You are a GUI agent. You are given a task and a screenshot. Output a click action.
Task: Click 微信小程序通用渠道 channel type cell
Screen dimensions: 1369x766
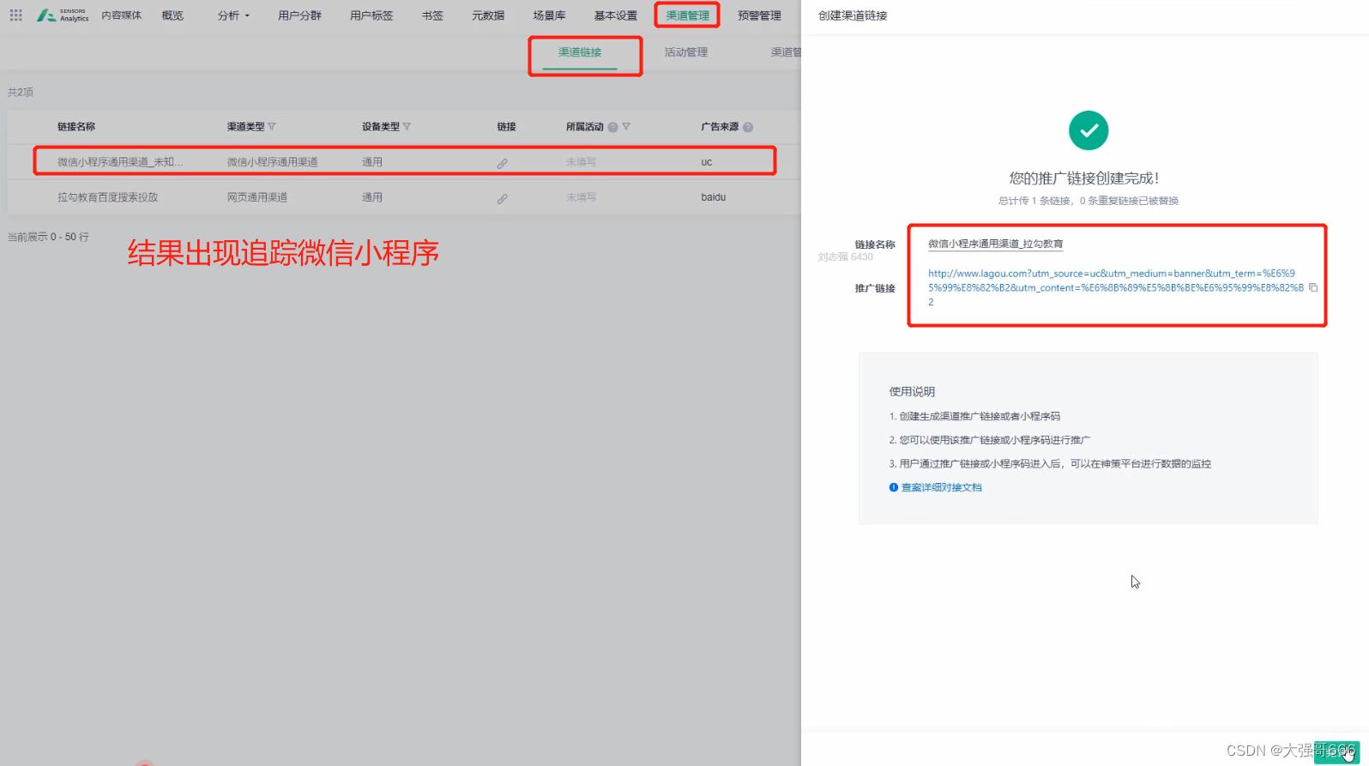[x=273, y=162]
